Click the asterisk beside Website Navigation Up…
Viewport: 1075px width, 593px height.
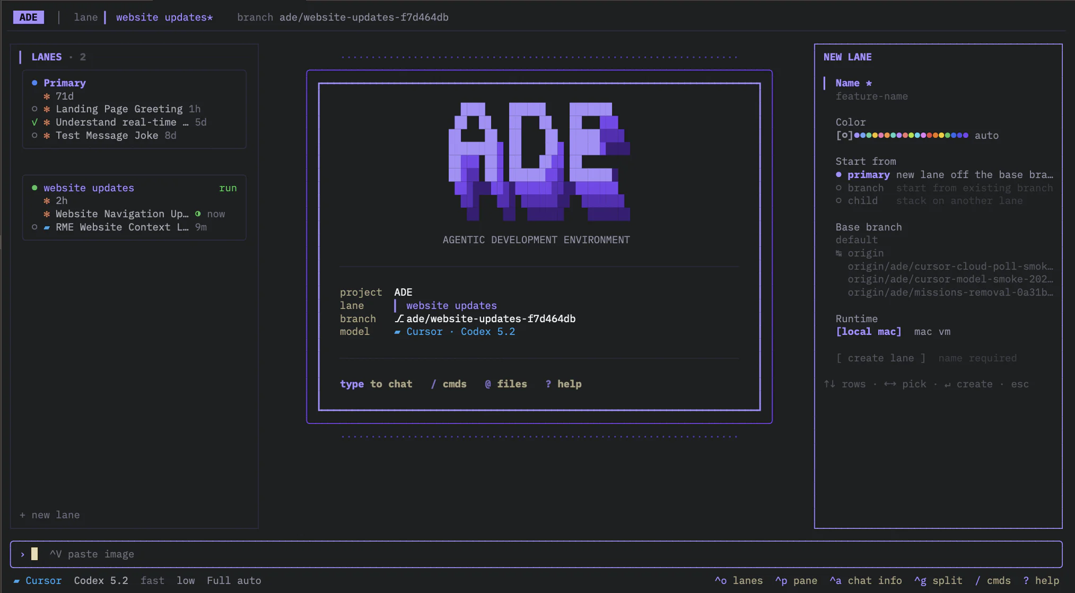(47, 214)
